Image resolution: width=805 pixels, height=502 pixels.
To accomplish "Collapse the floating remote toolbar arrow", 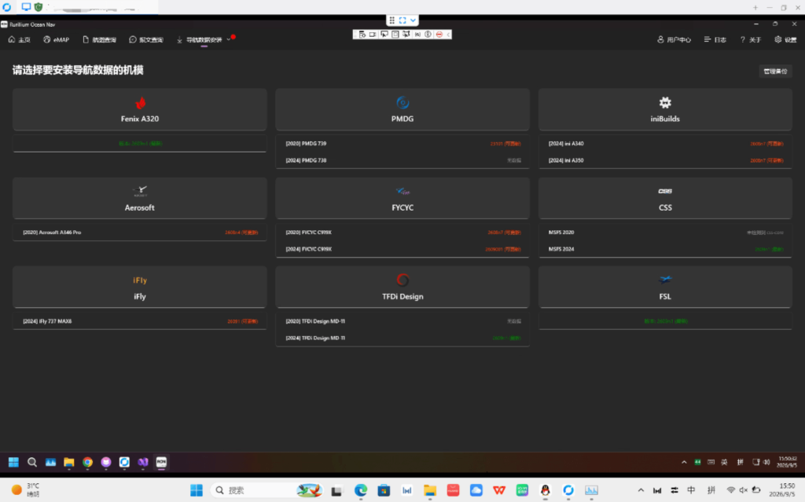I will 448,35.
